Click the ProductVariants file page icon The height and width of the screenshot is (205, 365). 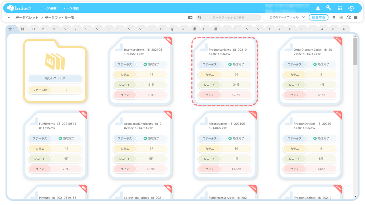click(x=204, y=48)
